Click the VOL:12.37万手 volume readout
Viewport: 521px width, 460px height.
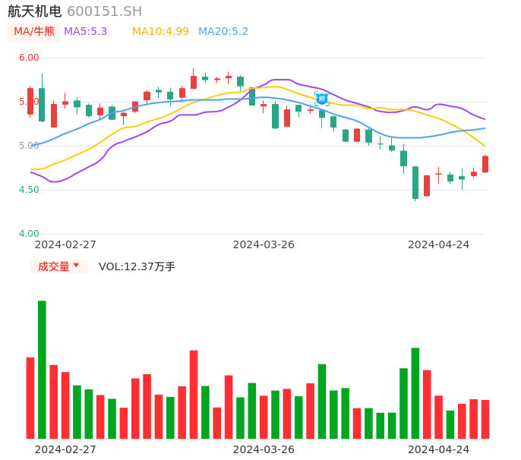[x=137, y=266]
